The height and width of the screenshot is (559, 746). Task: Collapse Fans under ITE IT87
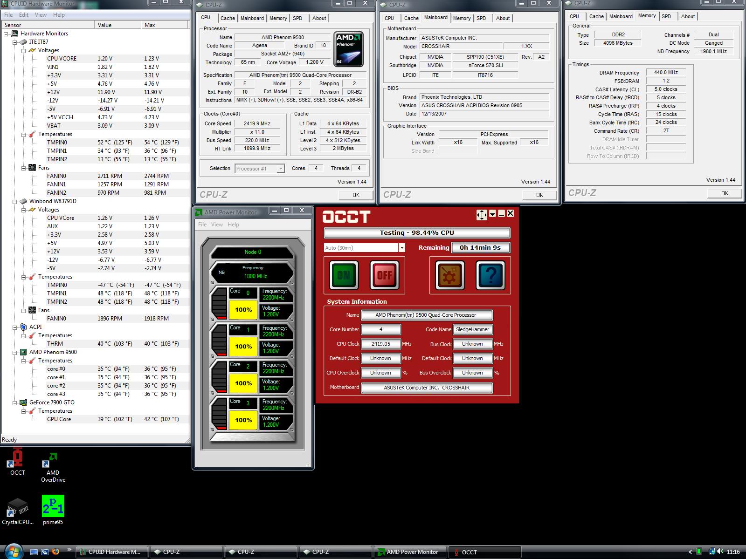tap(23, 168)
